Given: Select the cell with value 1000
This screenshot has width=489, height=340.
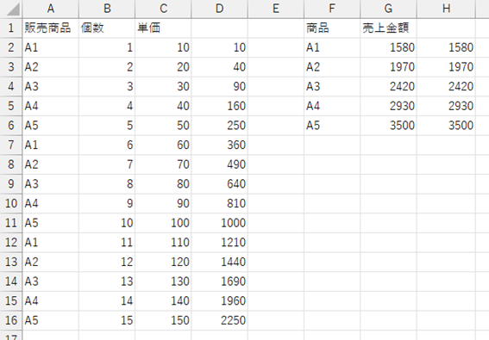Looking at the screenshot, I should (x=220, y=223).
